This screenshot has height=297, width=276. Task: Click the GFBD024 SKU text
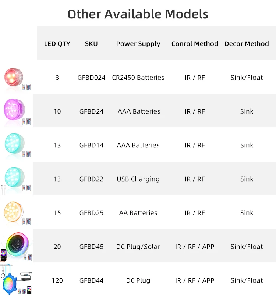click(91, 78)
